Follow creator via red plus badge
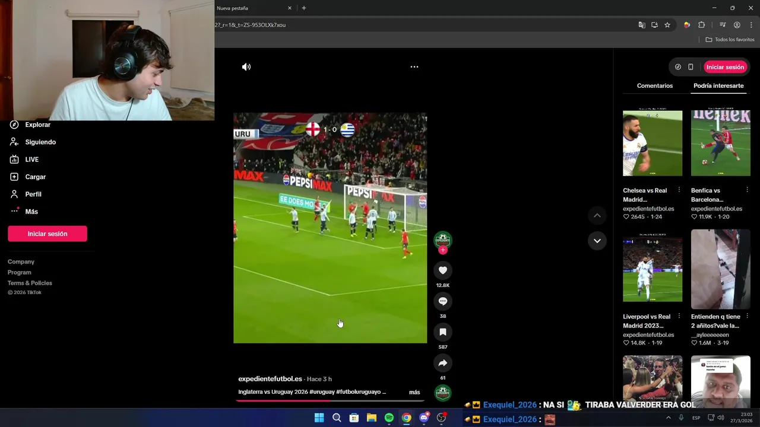The width and height of the screenshot is (760, 427). (x=443, y=250)
